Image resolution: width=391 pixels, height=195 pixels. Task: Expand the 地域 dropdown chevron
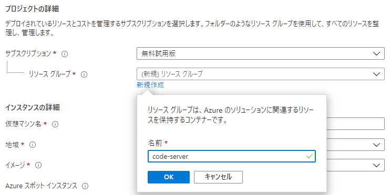(x=376, y=145)
